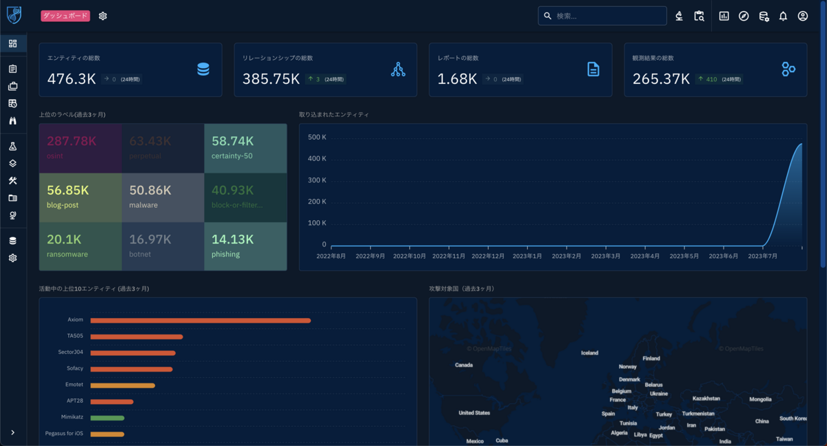Screen dimensions: 827x446
Task: Open the Analyses clipboard icon in sidebar
Action: (12, 70)
